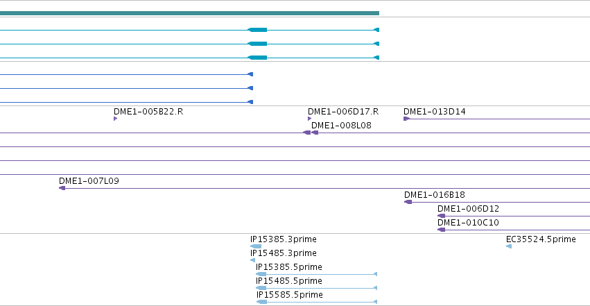Click the top blue transcript arrowhead
590x306 pixels.
pyautogui.click(x=250, y=74)
